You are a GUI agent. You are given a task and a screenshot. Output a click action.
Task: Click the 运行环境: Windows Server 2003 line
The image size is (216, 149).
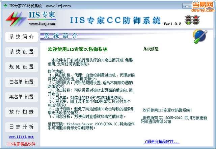click(91, 126)
